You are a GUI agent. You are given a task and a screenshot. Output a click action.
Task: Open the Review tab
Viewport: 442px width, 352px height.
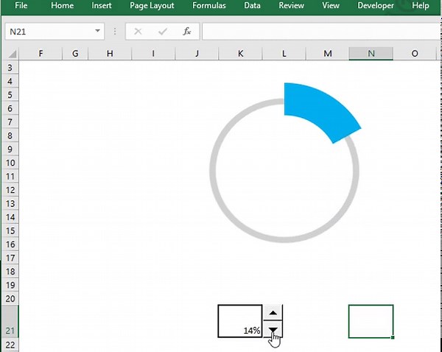coord(291,6)
